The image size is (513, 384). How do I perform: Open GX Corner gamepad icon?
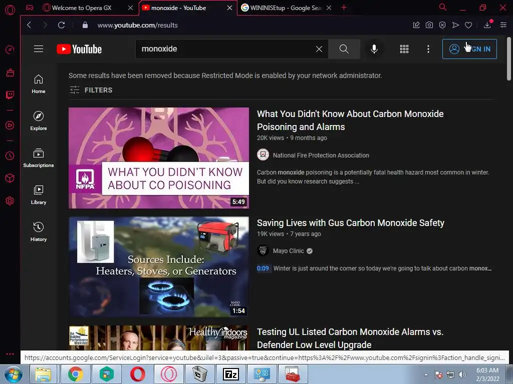[30, 7]
